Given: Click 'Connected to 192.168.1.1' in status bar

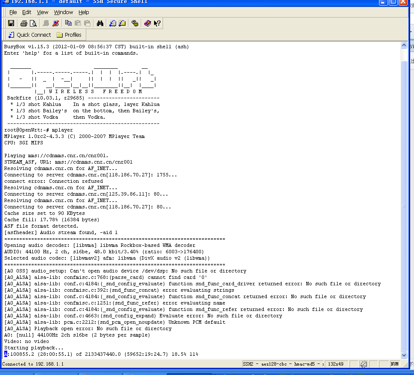Looking at the screenshot, I should click(33, 364).
